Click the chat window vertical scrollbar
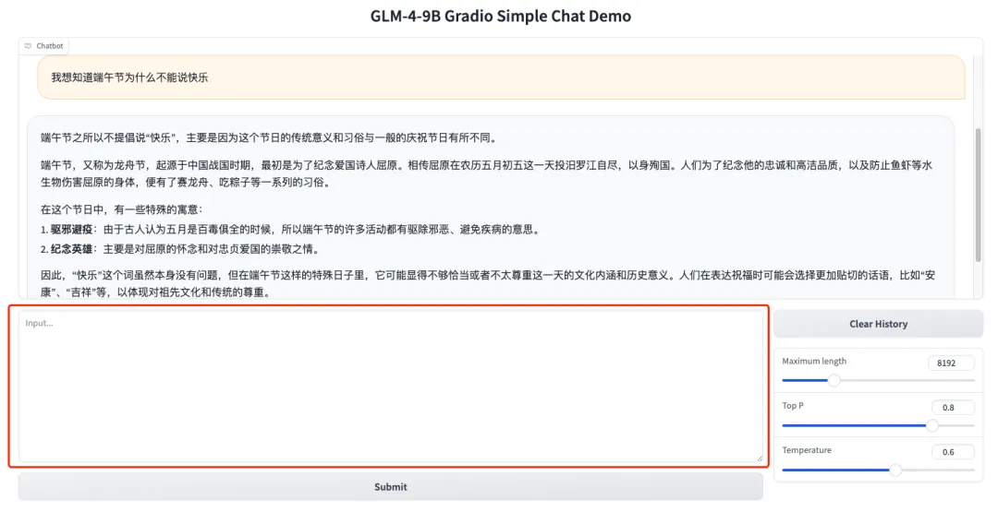Viewport: 998px width, 512px height. pos(978,194)
